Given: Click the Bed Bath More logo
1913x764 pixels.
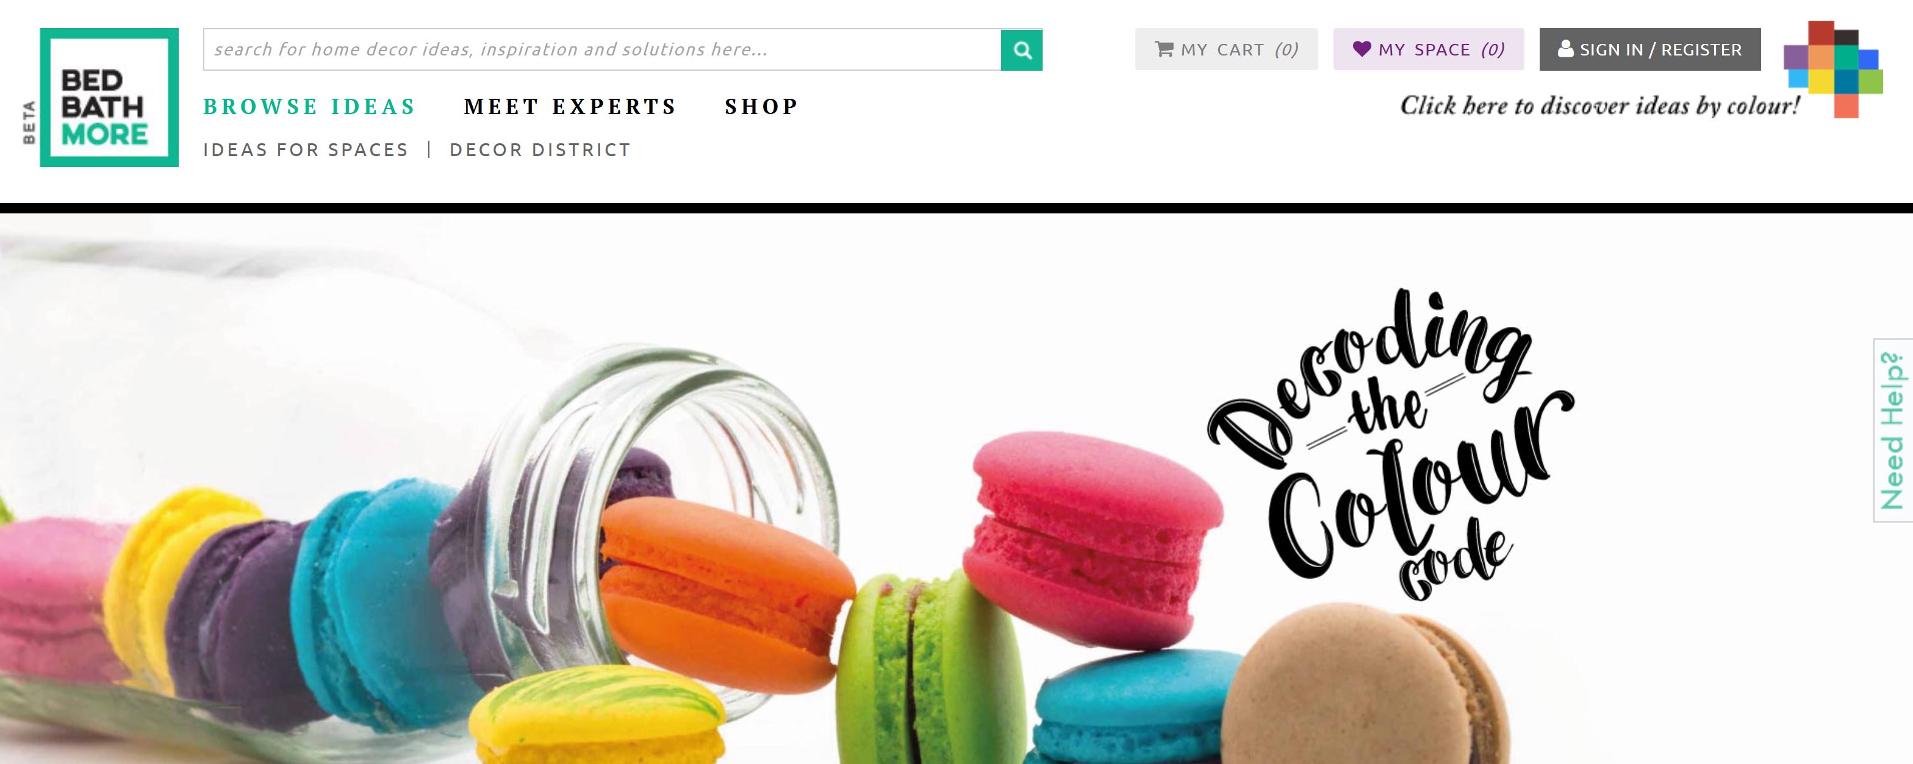Looking at the screenshot, I should click(x=109, y=98).
